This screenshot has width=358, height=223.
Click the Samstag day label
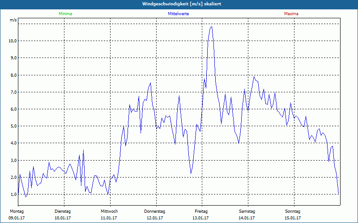click(247, 211)
